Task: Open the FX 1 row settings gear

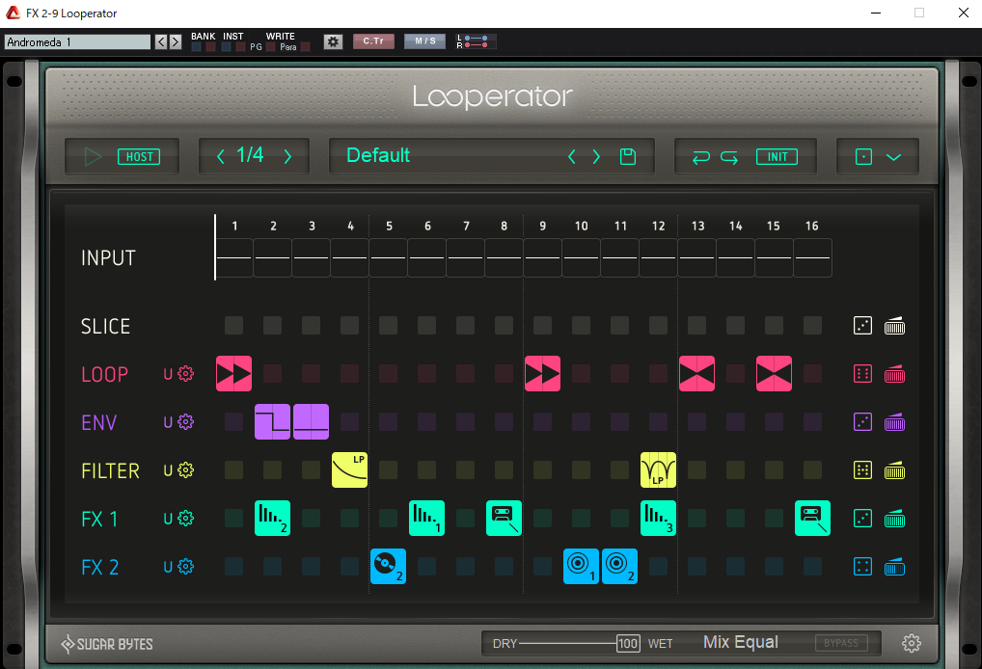Action: (x=185, y=519)
